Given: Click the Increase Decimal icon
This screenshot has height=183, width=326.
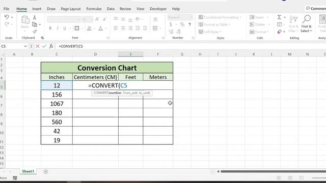Looking at the screenshot, I should [x=171, y=32].
